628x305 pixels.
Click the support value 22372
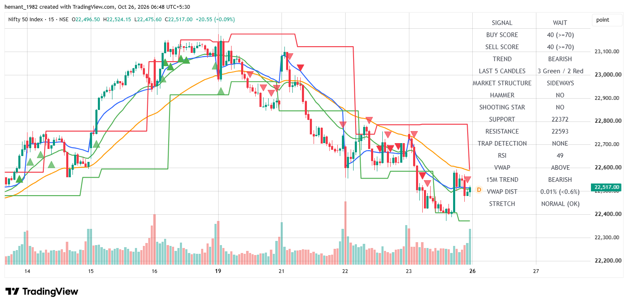(x=560, y=119)
